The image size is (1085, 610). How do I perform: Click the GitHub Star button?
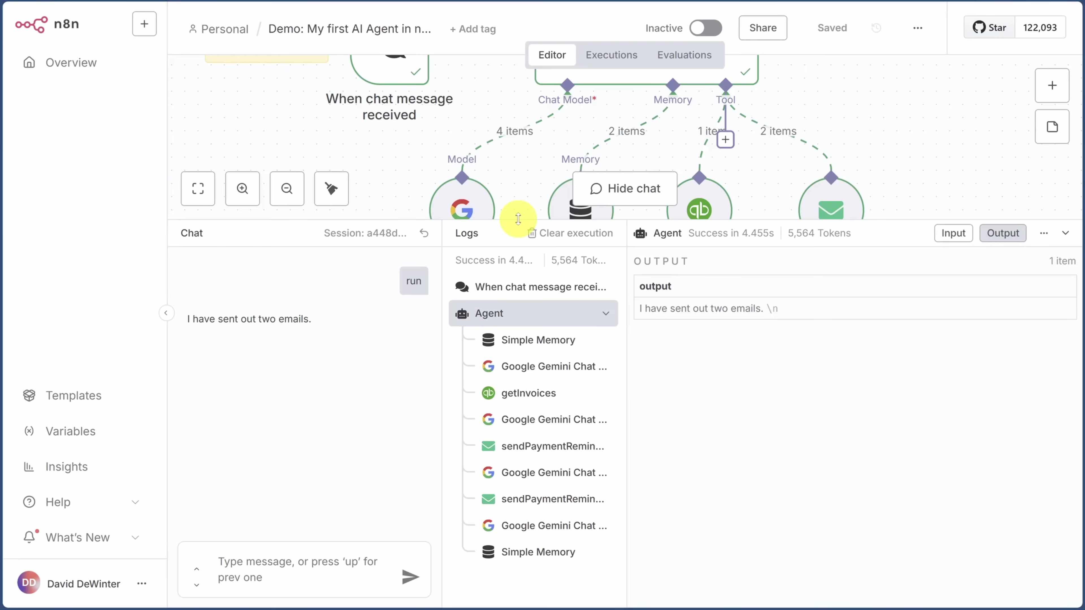(x=989, y=27)
